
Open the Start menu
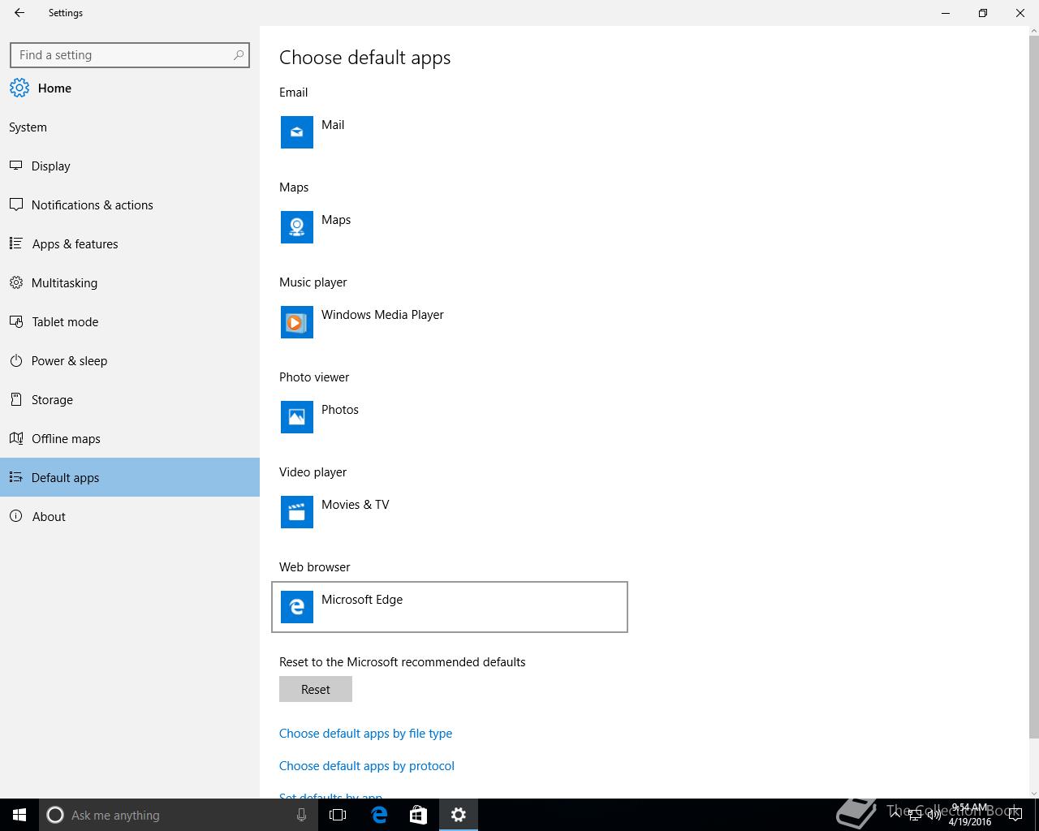click(x=19, y=815)
